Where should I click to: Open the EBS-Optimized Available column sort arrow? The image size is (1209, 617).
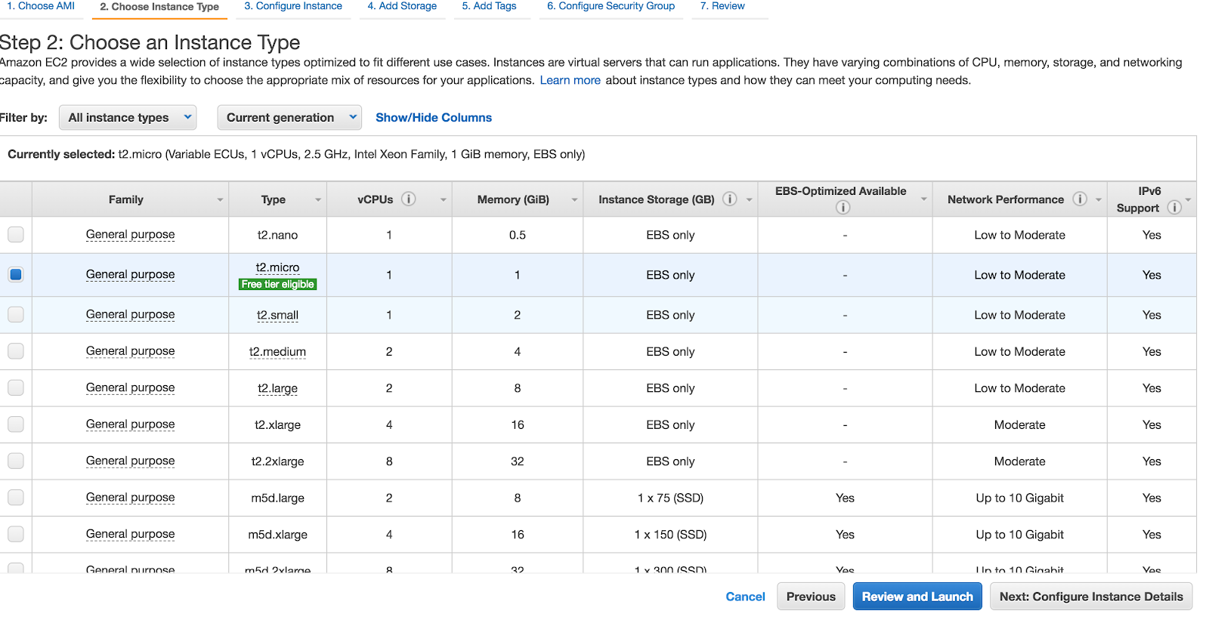tap(923, 199)
